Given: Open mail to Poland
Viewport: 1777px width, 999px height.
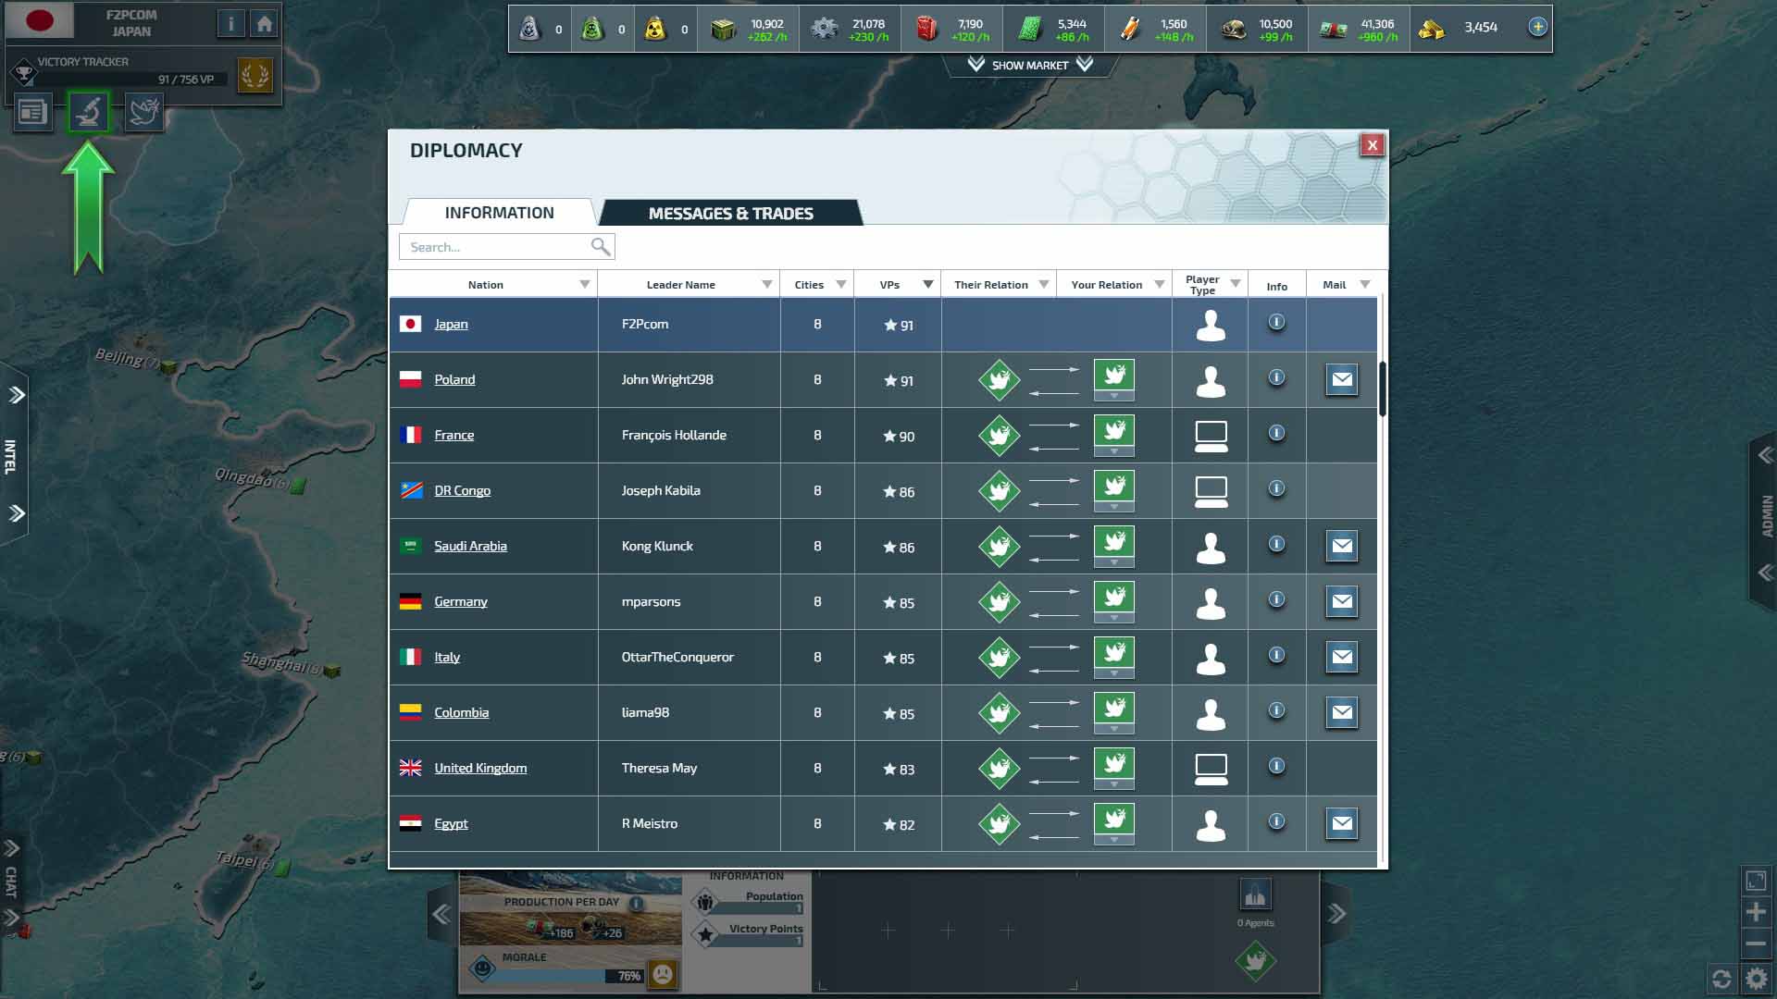Looking at the screenshot, I should (x=1341, y=379).
